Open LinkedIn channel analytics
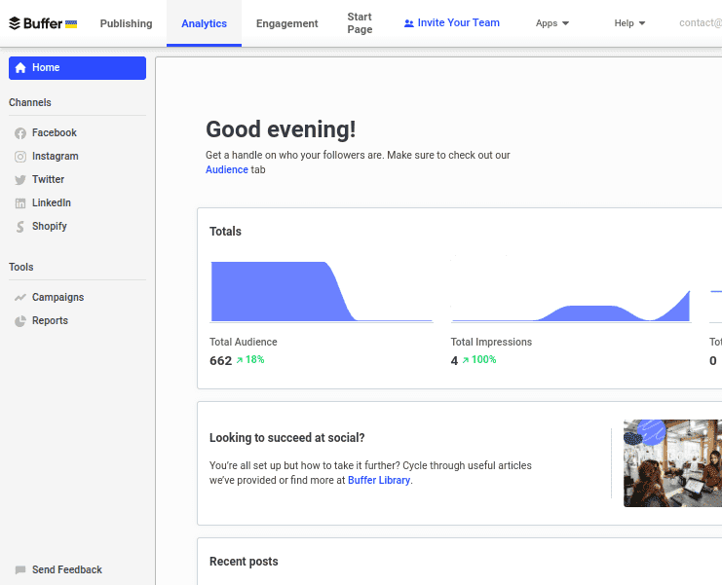The width and height of the screenshot is (722, 585). 51,202
